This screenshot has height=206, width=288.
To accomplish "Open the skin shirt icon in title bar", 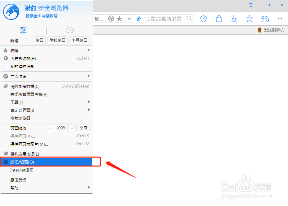I will tap(251, 5).
